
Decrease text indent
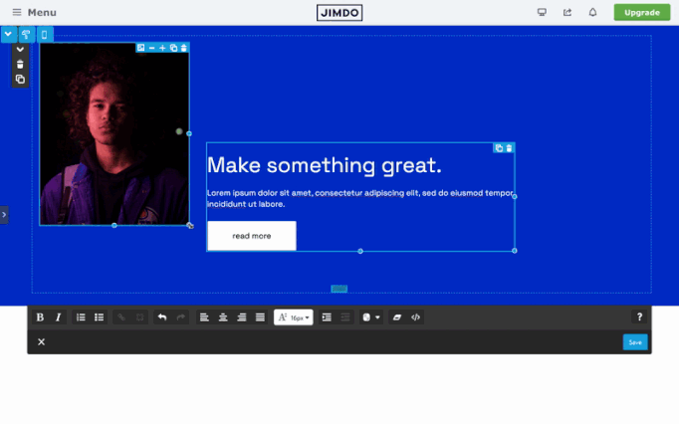pyautogui.click(x=345, y=318)
